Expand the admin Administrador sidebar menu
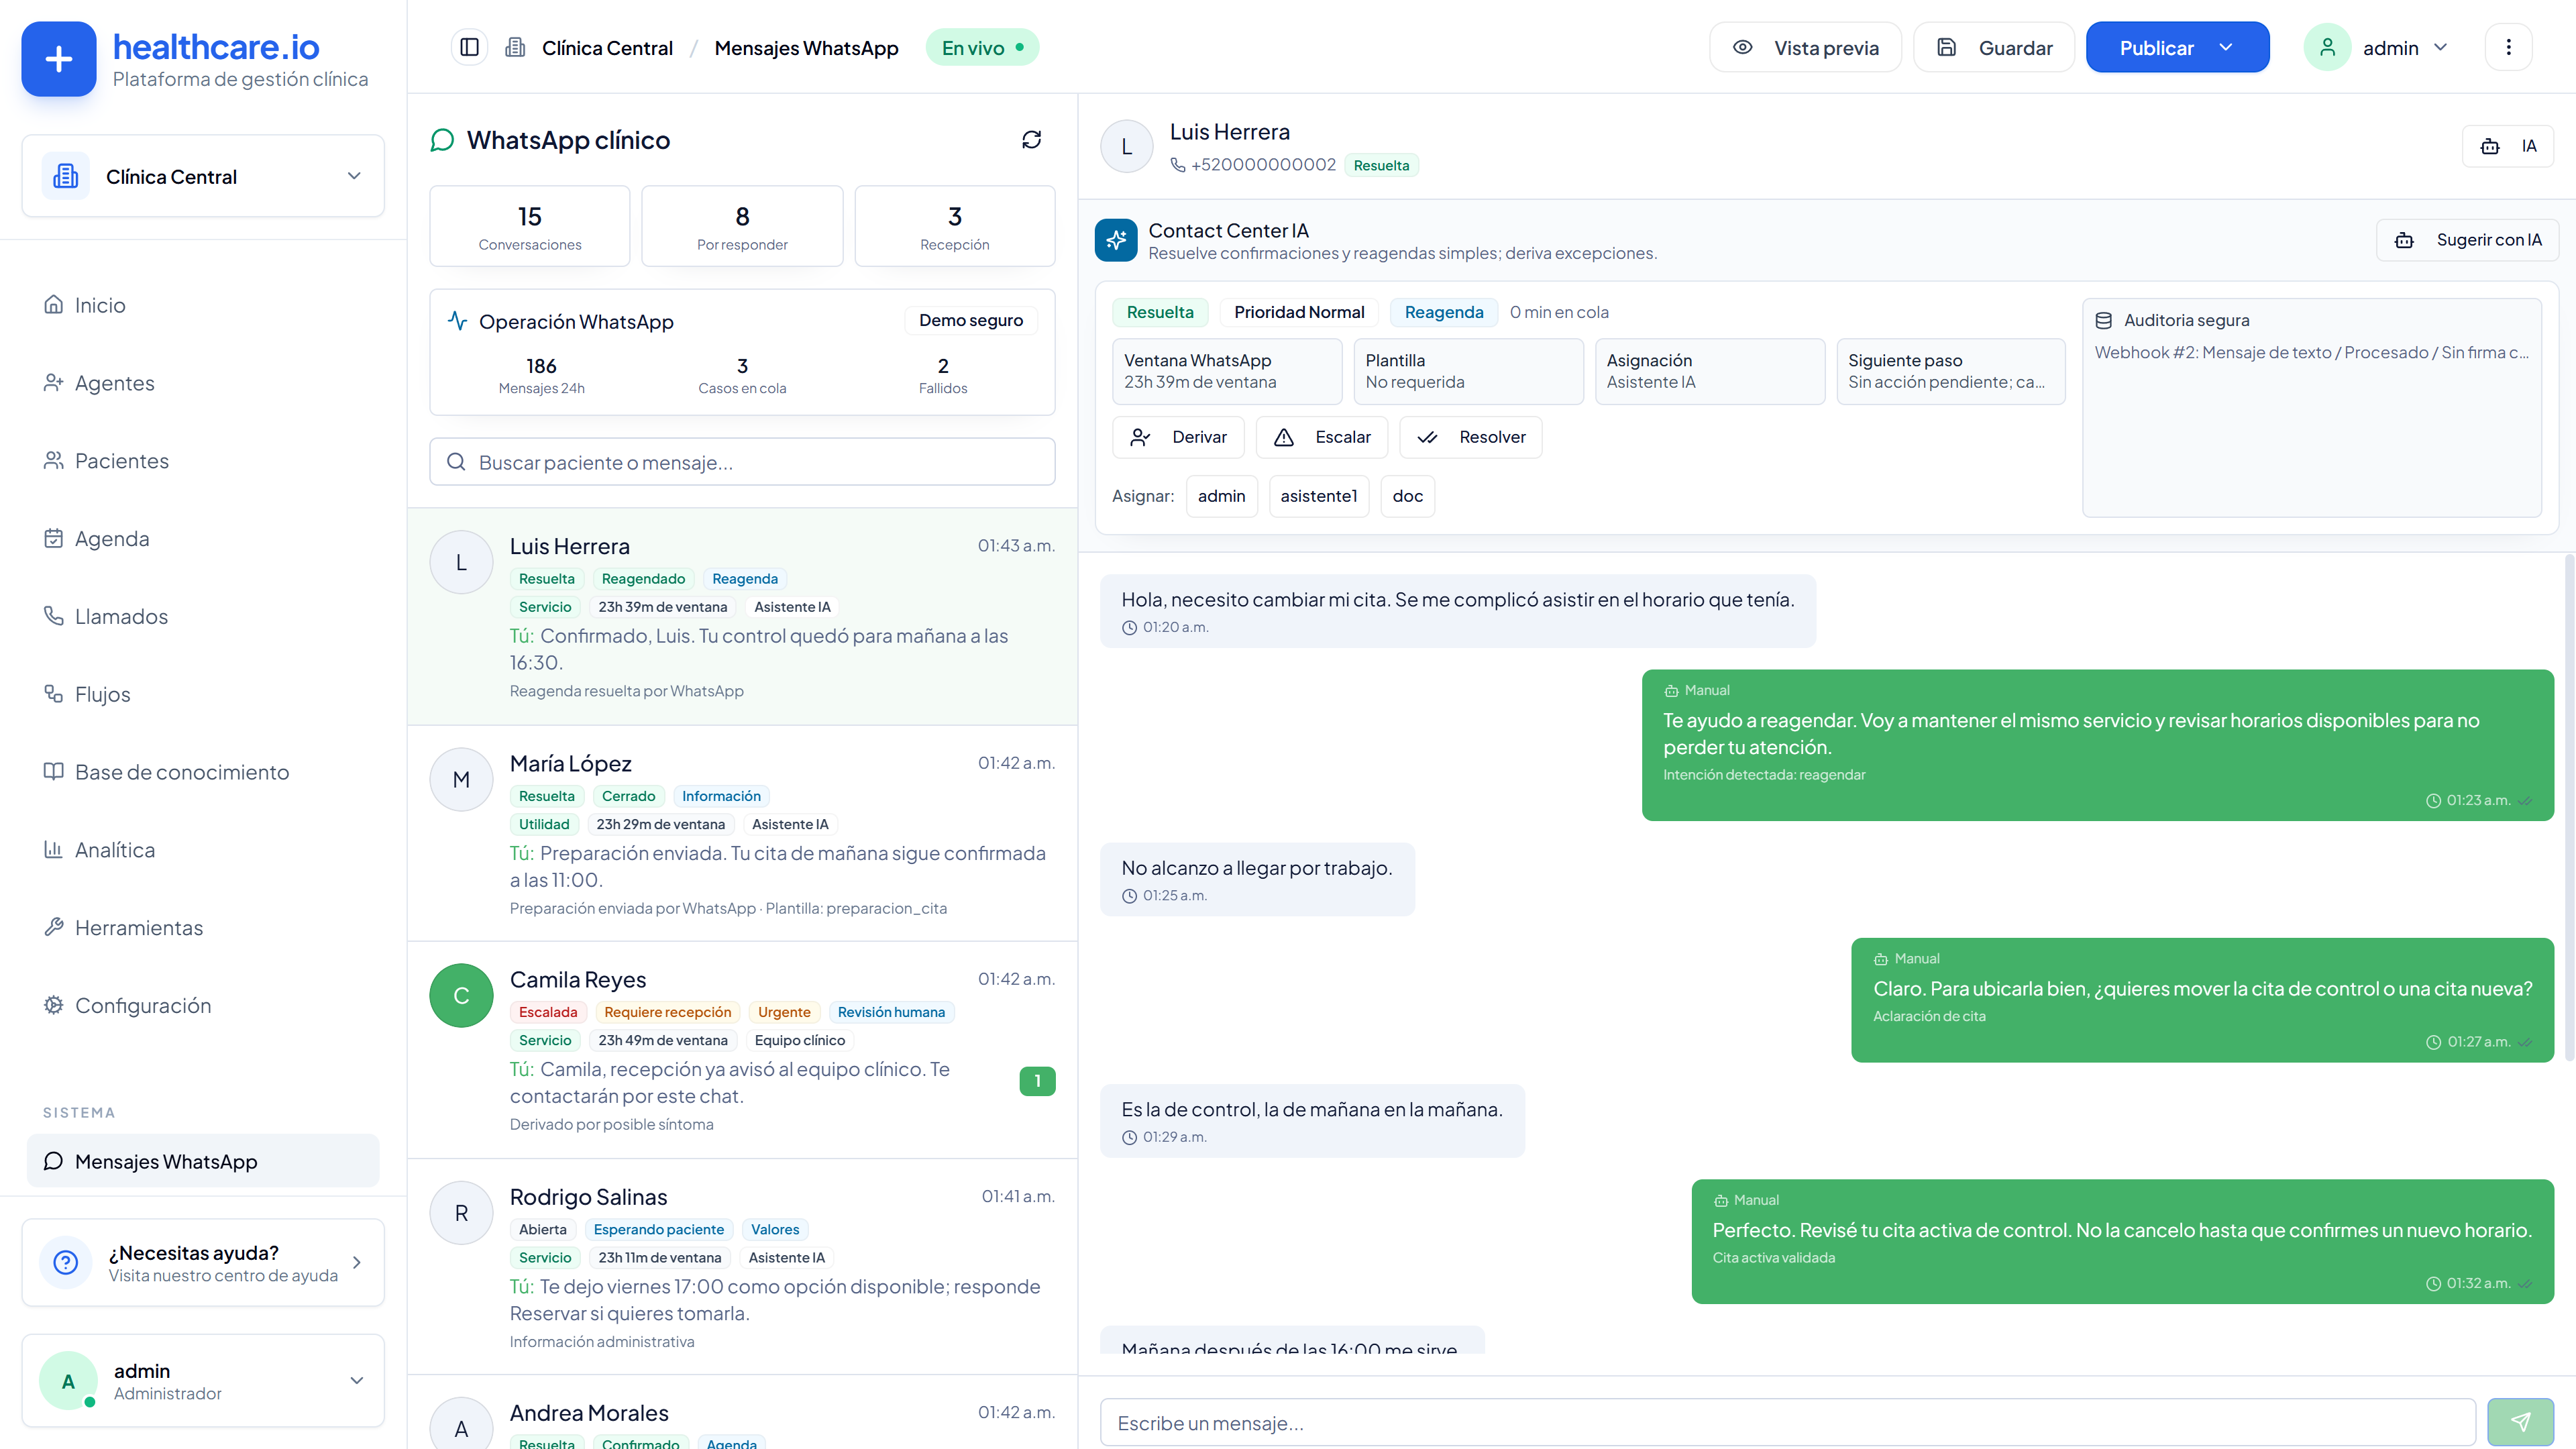This screenshot has height=1449, width=2576. [x=203, y=1381]
